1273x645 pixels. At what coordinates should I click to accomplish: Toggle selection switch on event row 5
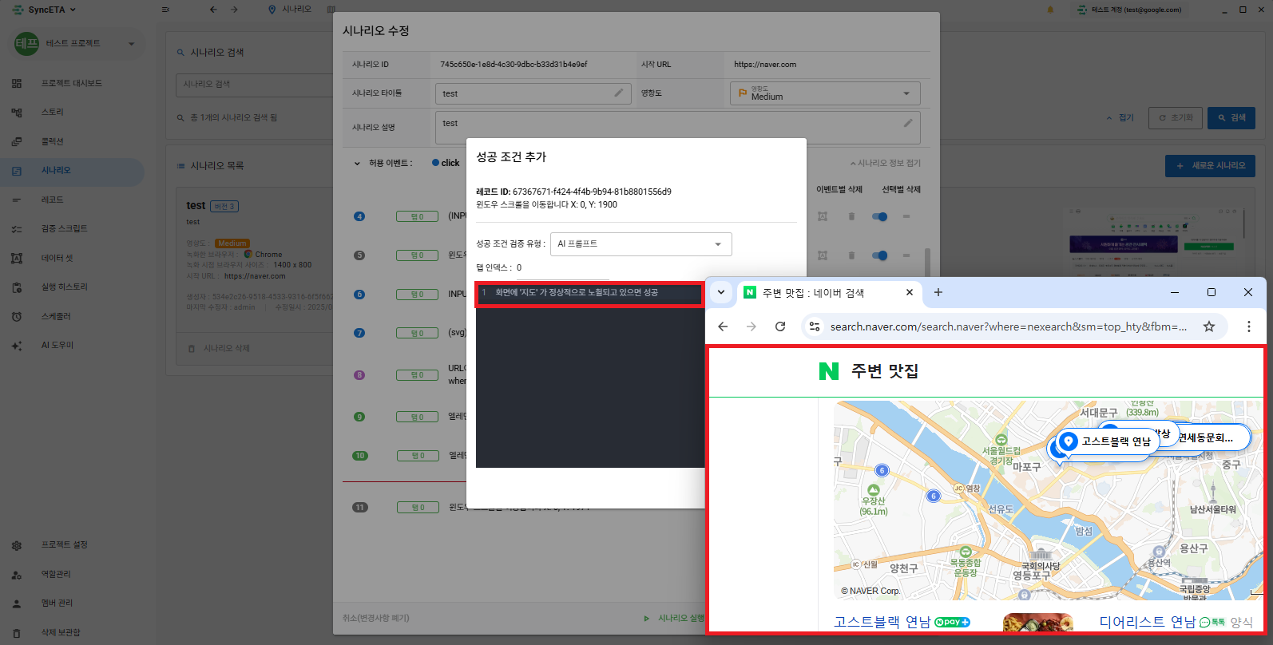(x=879, y=255)
